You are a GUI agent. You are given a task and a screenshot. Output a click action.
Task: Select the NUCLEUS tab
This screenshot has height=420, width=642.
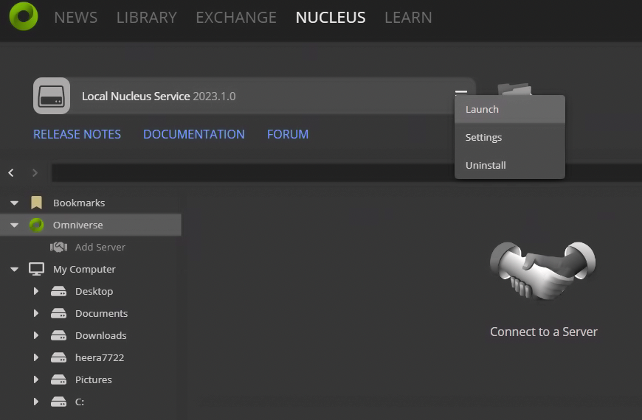(x=331, y=18)
